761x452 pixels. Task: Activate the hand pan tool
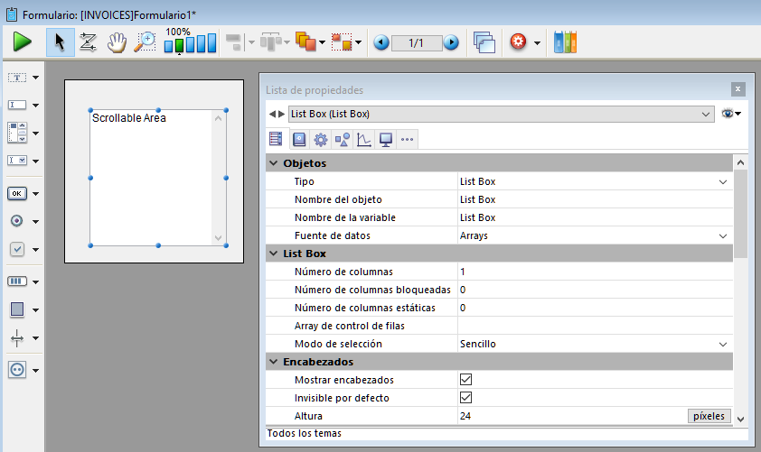click(116, 42)
